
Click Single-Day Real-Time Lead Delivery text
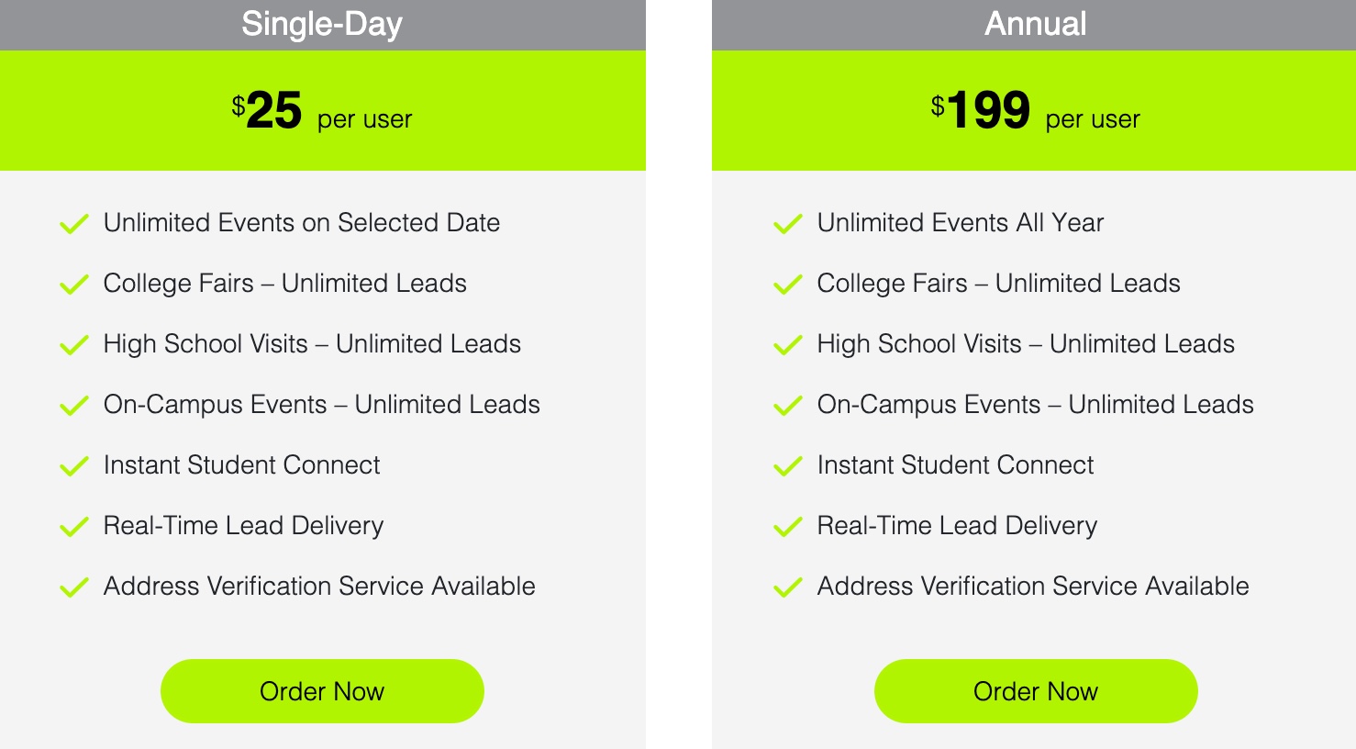click(243, 526)
